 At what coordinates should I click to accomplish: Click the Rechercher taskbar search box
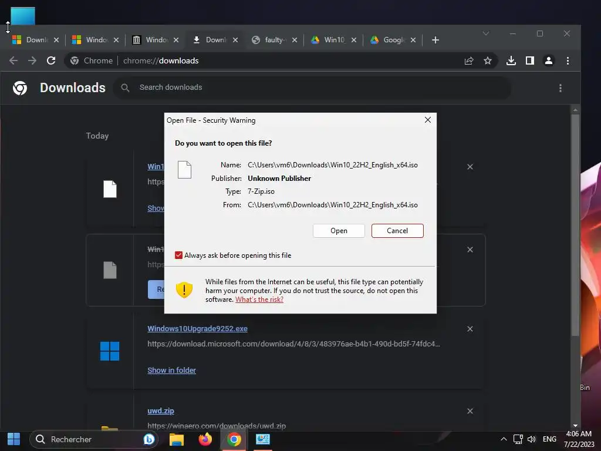tap(94, 439)
